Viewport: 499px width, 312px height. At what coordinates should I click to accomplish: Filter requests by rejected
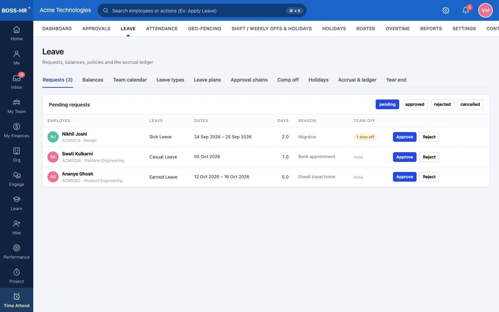click(443, 104)
